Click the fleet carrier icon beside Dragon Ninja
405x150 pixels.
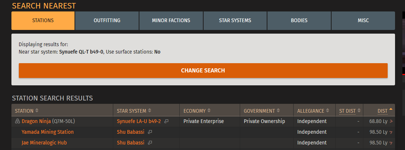[17, 121]
